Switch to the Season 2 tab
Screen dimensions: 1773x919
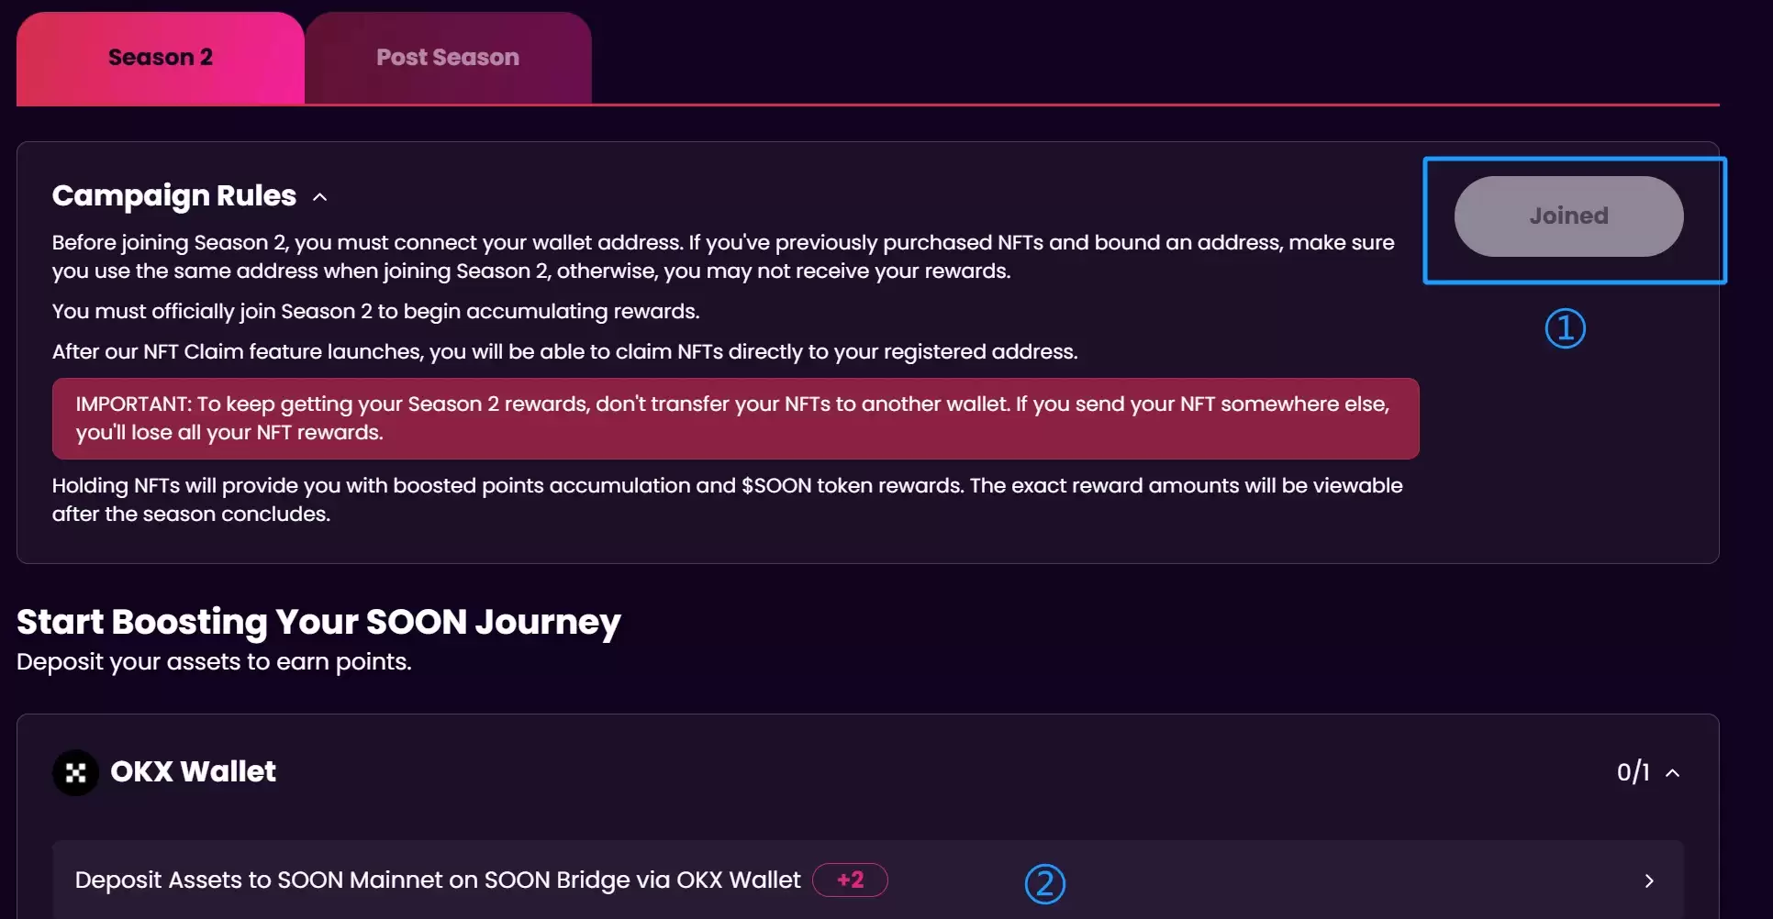(x=161, y=58)
